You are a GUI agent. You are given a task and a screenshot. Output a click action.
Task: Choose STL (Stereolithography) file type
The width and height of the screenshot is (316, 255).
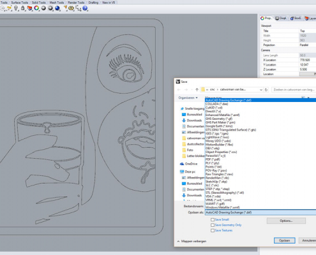pos(260,193)
